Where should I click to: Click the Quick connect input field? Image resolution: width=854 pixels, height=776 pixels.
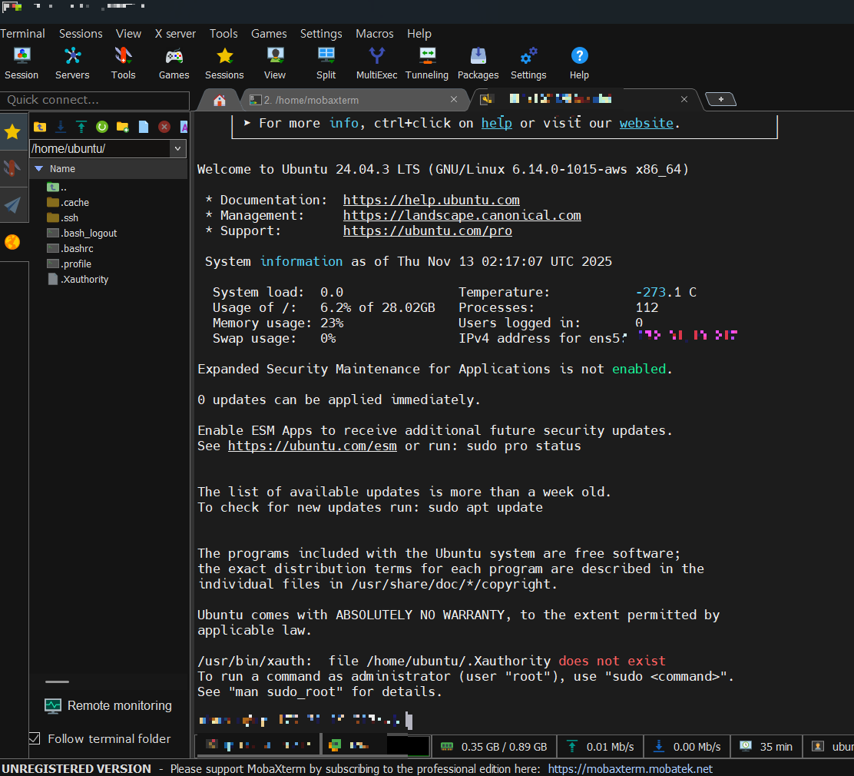[94, 101]
